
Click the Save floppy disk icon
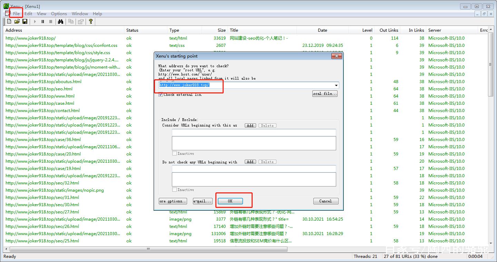coord(25,21)
